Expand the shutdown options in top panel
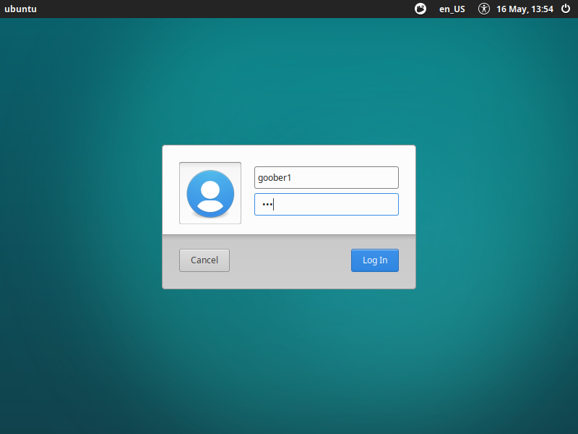578x434 pixels. click(566, 9)
